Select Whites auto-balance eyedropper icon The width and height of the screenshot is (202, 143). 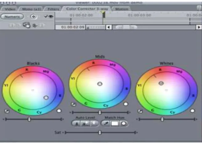[140, 111]
